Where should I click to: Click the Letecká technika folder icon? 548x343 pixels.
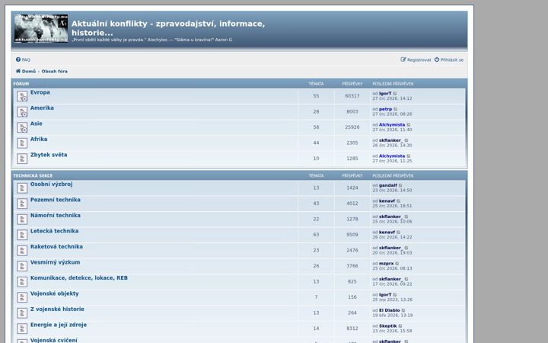22,235
